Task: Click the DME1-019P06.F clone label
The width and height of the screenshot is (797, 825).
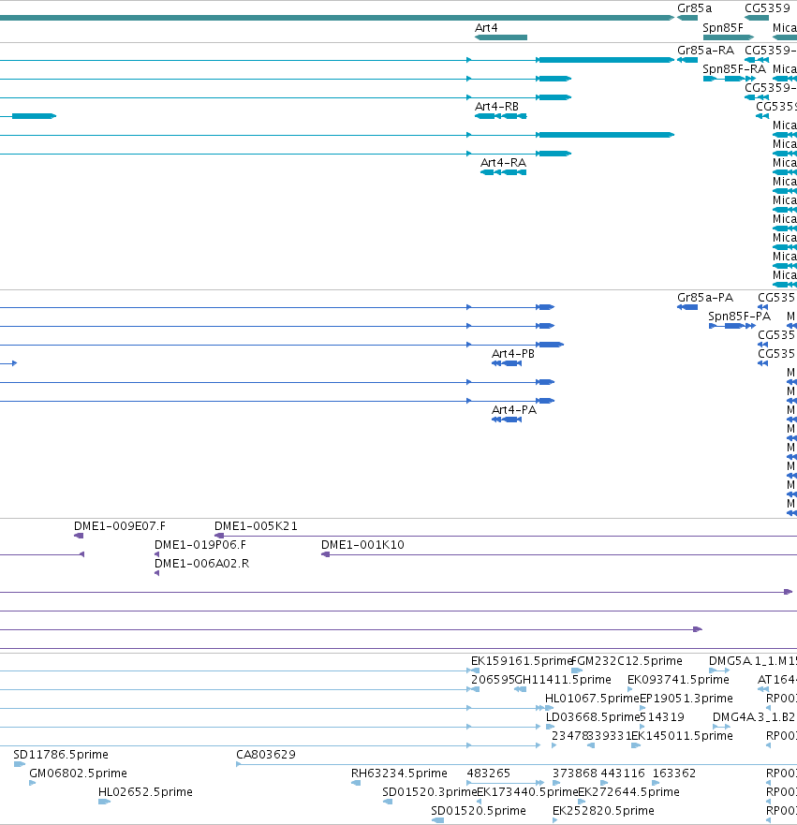Action: click(x=199, y=545)
